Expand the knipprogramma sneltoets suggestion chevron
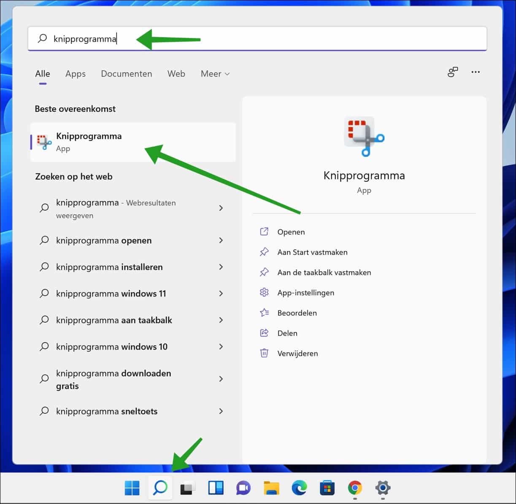The width and height of the screenshot is (516, 504). pyautogui.click(x=221, y=411)
